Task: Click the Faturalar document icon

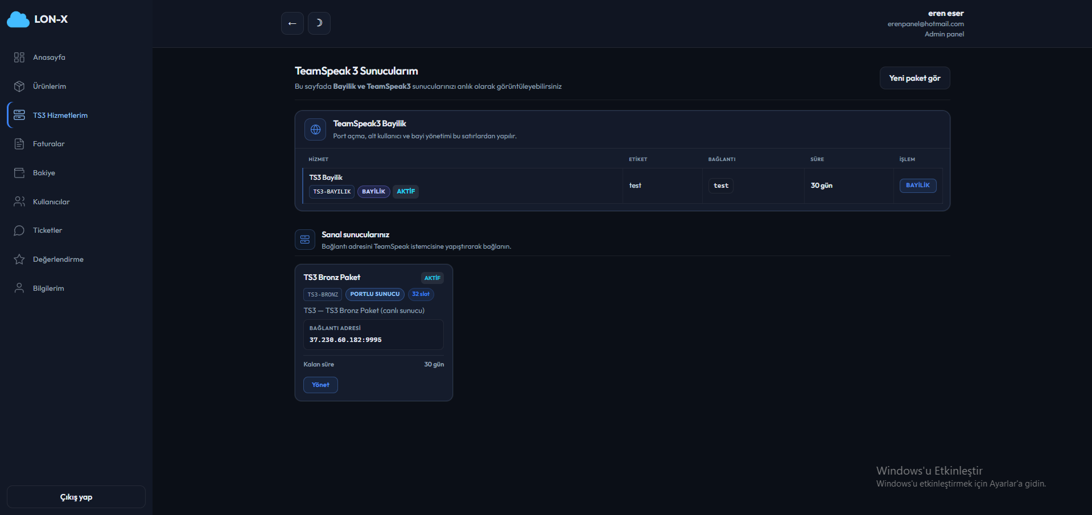Action: [19, 144]
